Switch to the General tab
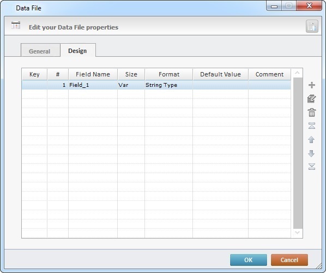Viewport: 326px width, 273px height. point(40,51)
